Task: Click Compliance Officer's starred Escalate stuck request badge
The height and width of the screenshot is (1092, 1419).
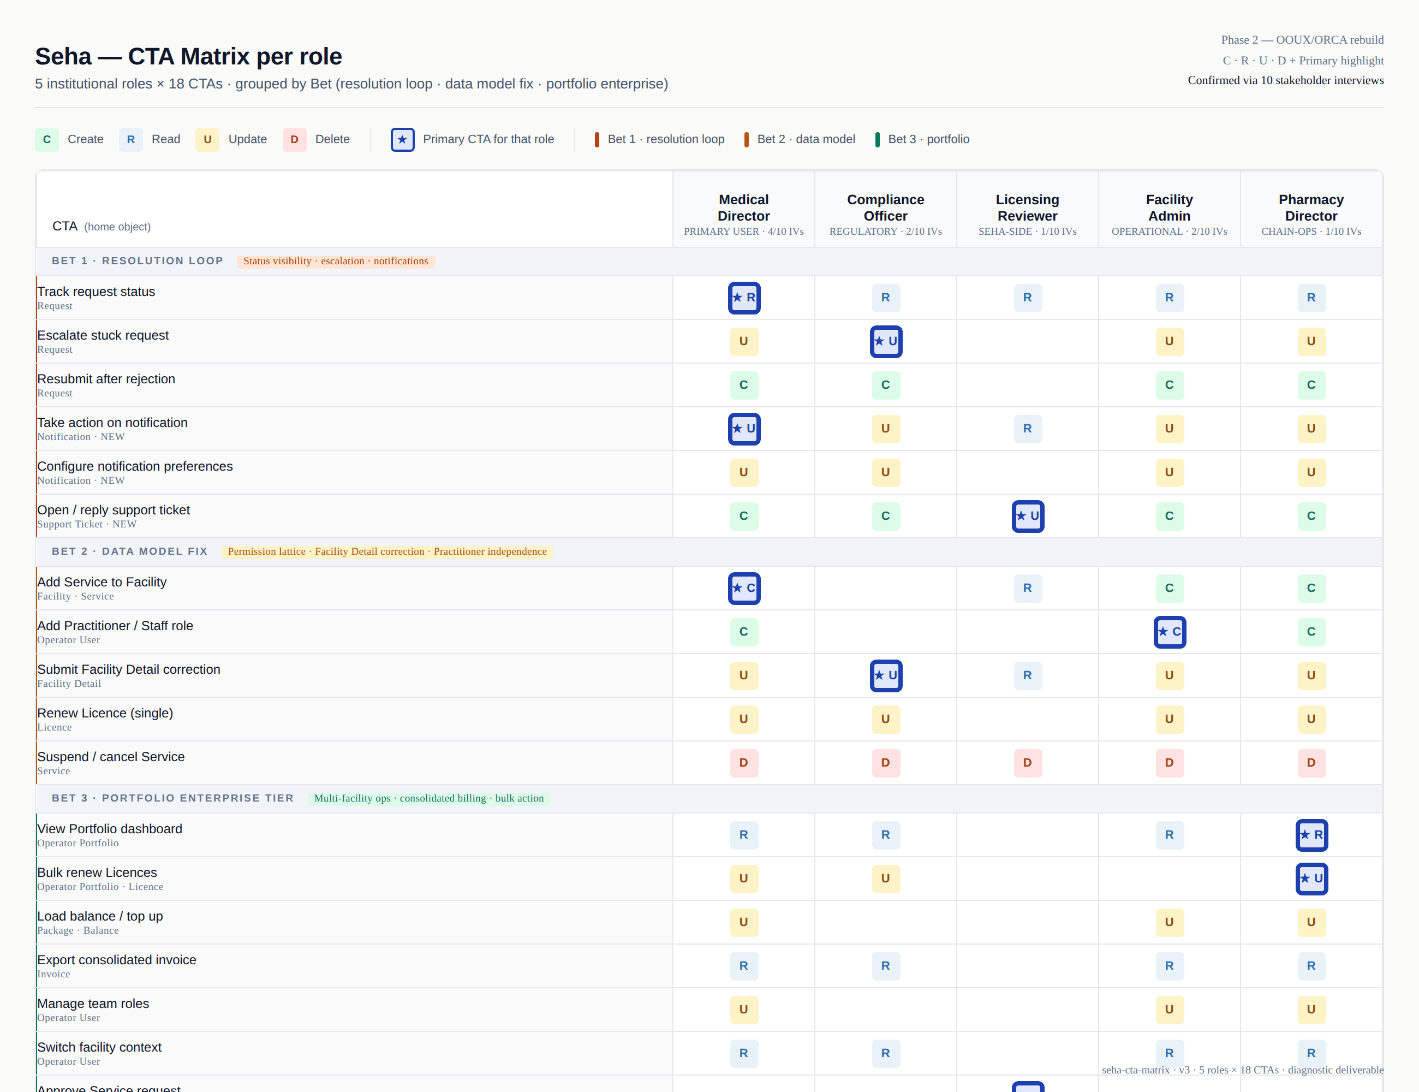Action: pyautogui.click(x=886, y=341)
